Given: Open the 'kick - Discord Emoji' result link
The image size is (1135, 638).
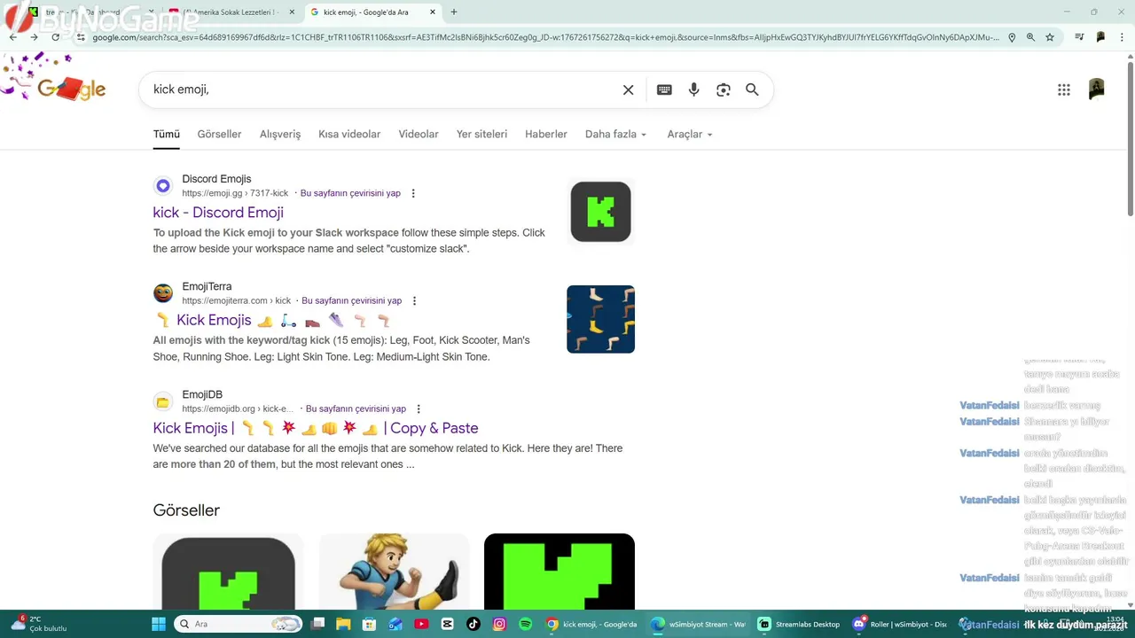Looking at the screenshot, I should pyautogui.click(x=218, y=213).
